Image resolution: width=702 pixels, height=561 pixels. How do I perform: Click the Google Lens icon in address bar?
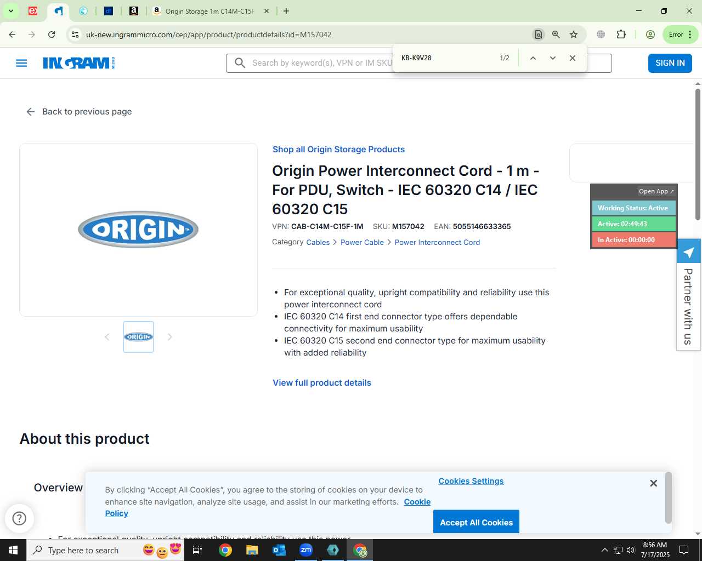click(538, 35)
